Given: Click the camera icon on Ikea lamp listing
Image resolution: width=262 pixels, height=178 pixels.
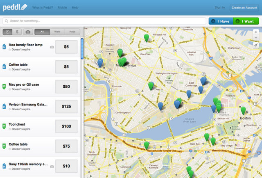Looking at the screenshot, I should (52, 47).
